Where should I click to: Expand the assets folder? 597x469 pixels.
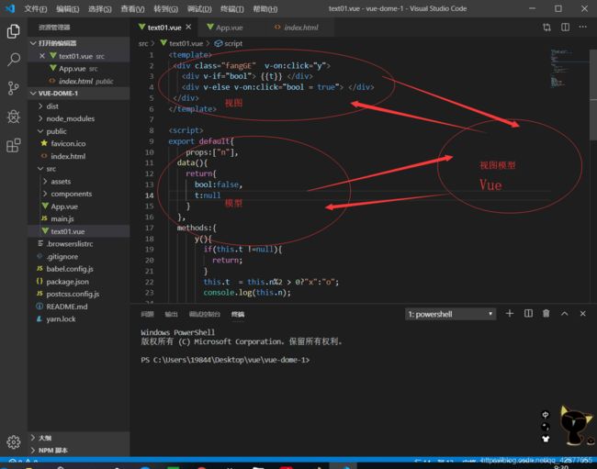pyautogui.click(x=79, y=182)
